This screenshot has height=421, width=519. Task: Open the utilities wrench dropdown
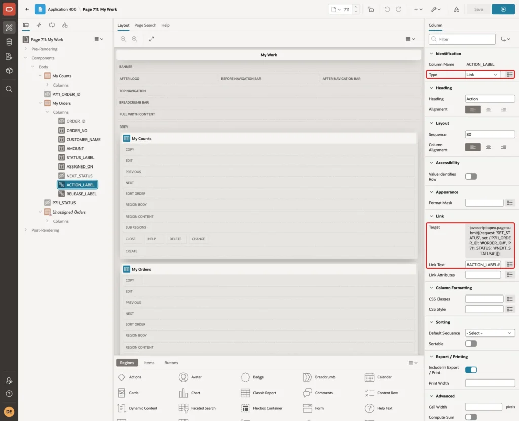[436, 9]
